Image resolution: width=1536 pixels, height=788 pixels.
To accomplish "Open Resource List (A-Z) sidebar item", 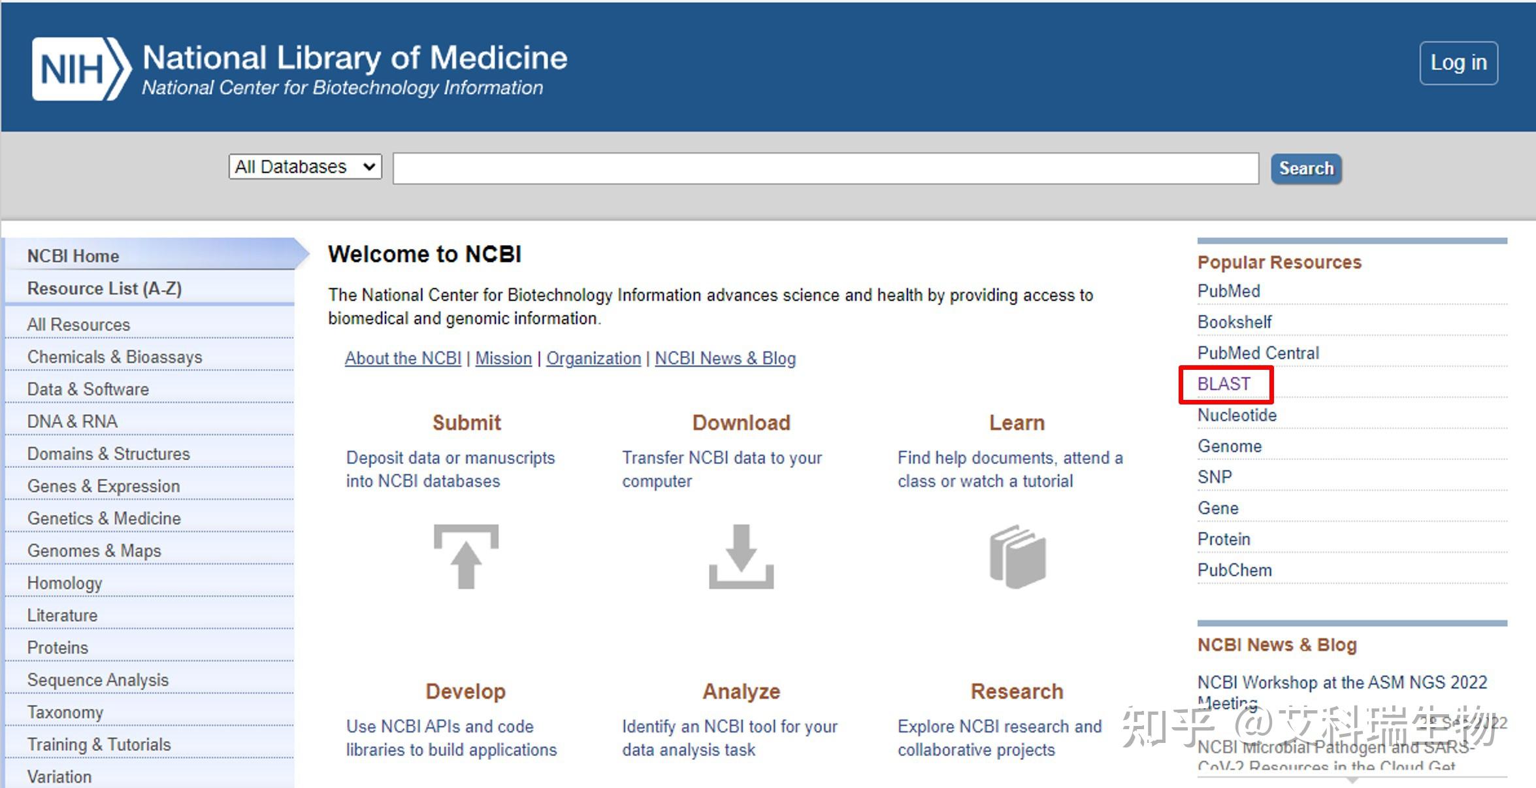I will coord(105,289).
